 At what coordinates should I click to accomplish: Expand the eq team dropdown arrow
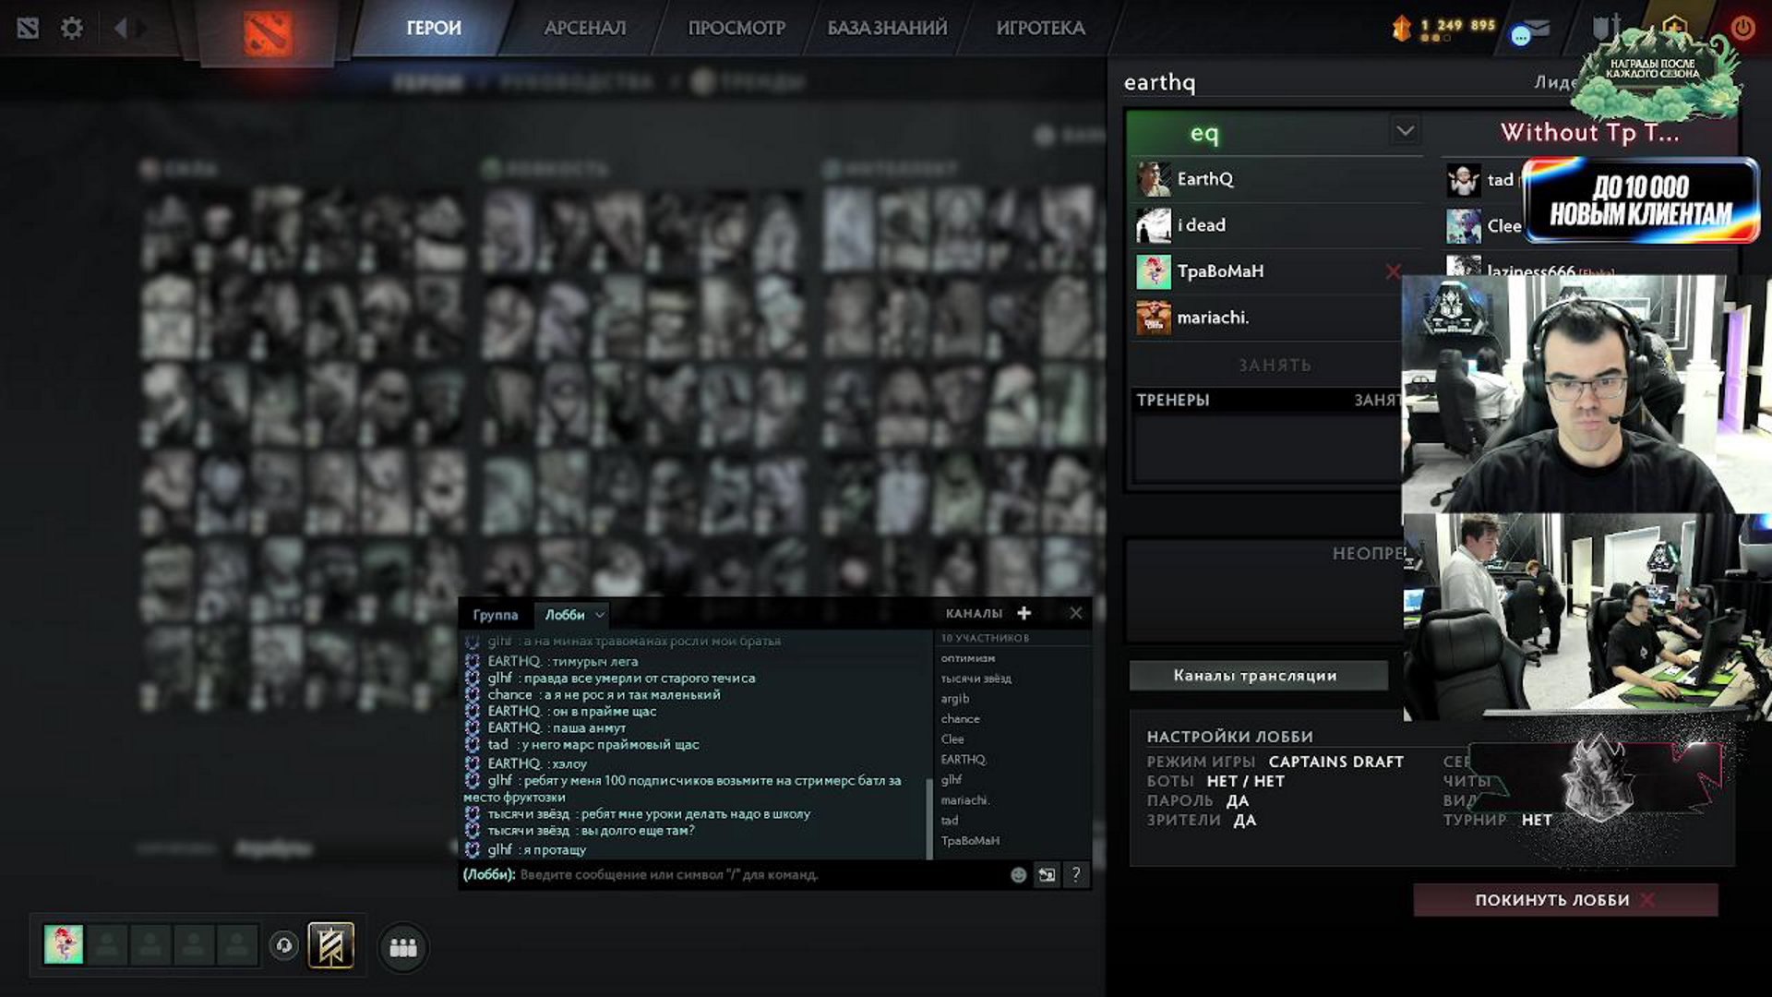(1405, 131)
